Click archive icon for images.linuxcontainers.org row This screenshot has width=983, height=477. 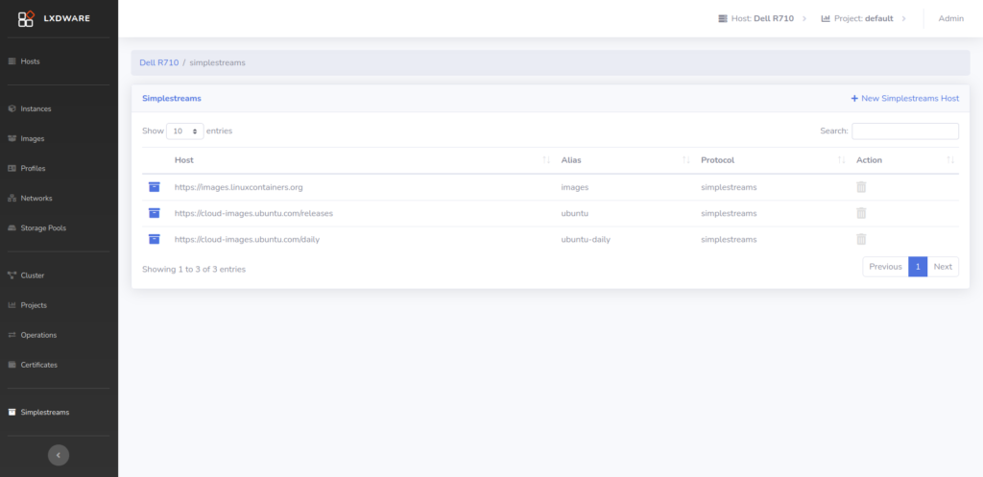[x=155, y=187]
